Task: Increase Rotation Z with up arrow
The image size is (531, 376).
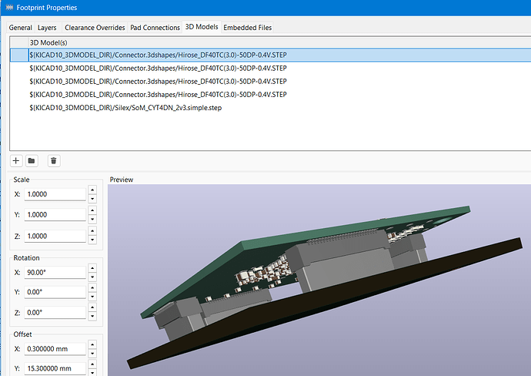Action: click(92, 307)
